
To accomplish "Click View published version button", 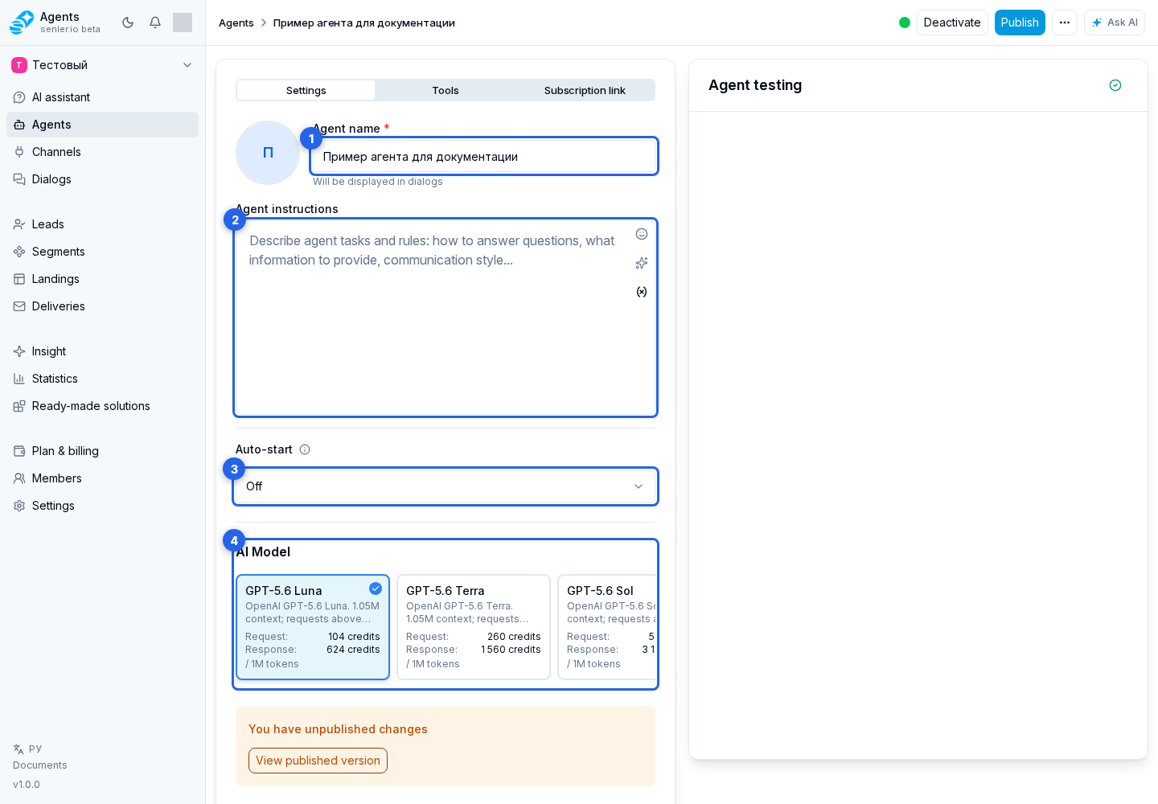I will [318, 761].
